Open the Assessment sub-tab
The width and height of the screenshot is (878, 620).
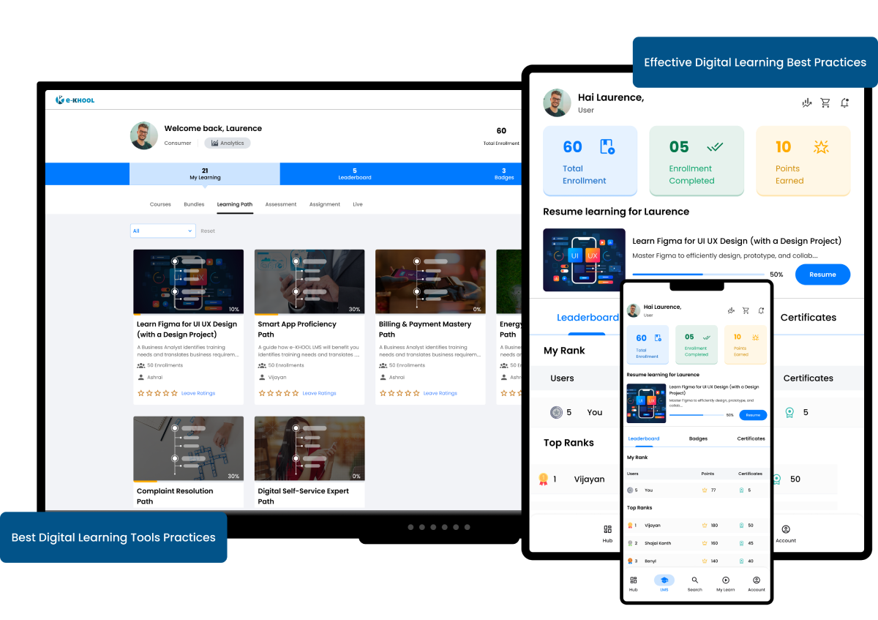tap(281, 204)
